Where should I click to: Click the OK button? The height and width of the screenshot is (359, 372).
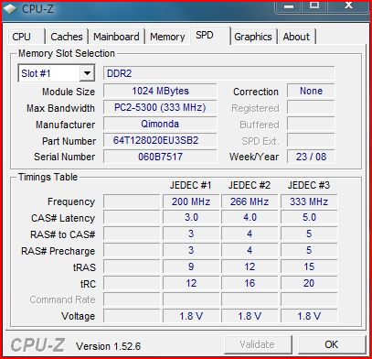332,344
